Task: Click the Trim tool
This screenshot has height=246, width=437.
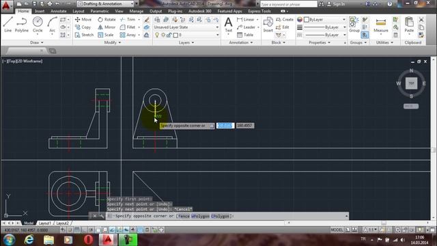Action: pyautogui.click(x=128, y=20)
